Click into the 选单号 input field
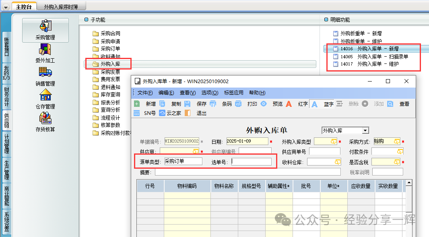This screenshot has height=237, width=429. (252, 162)
